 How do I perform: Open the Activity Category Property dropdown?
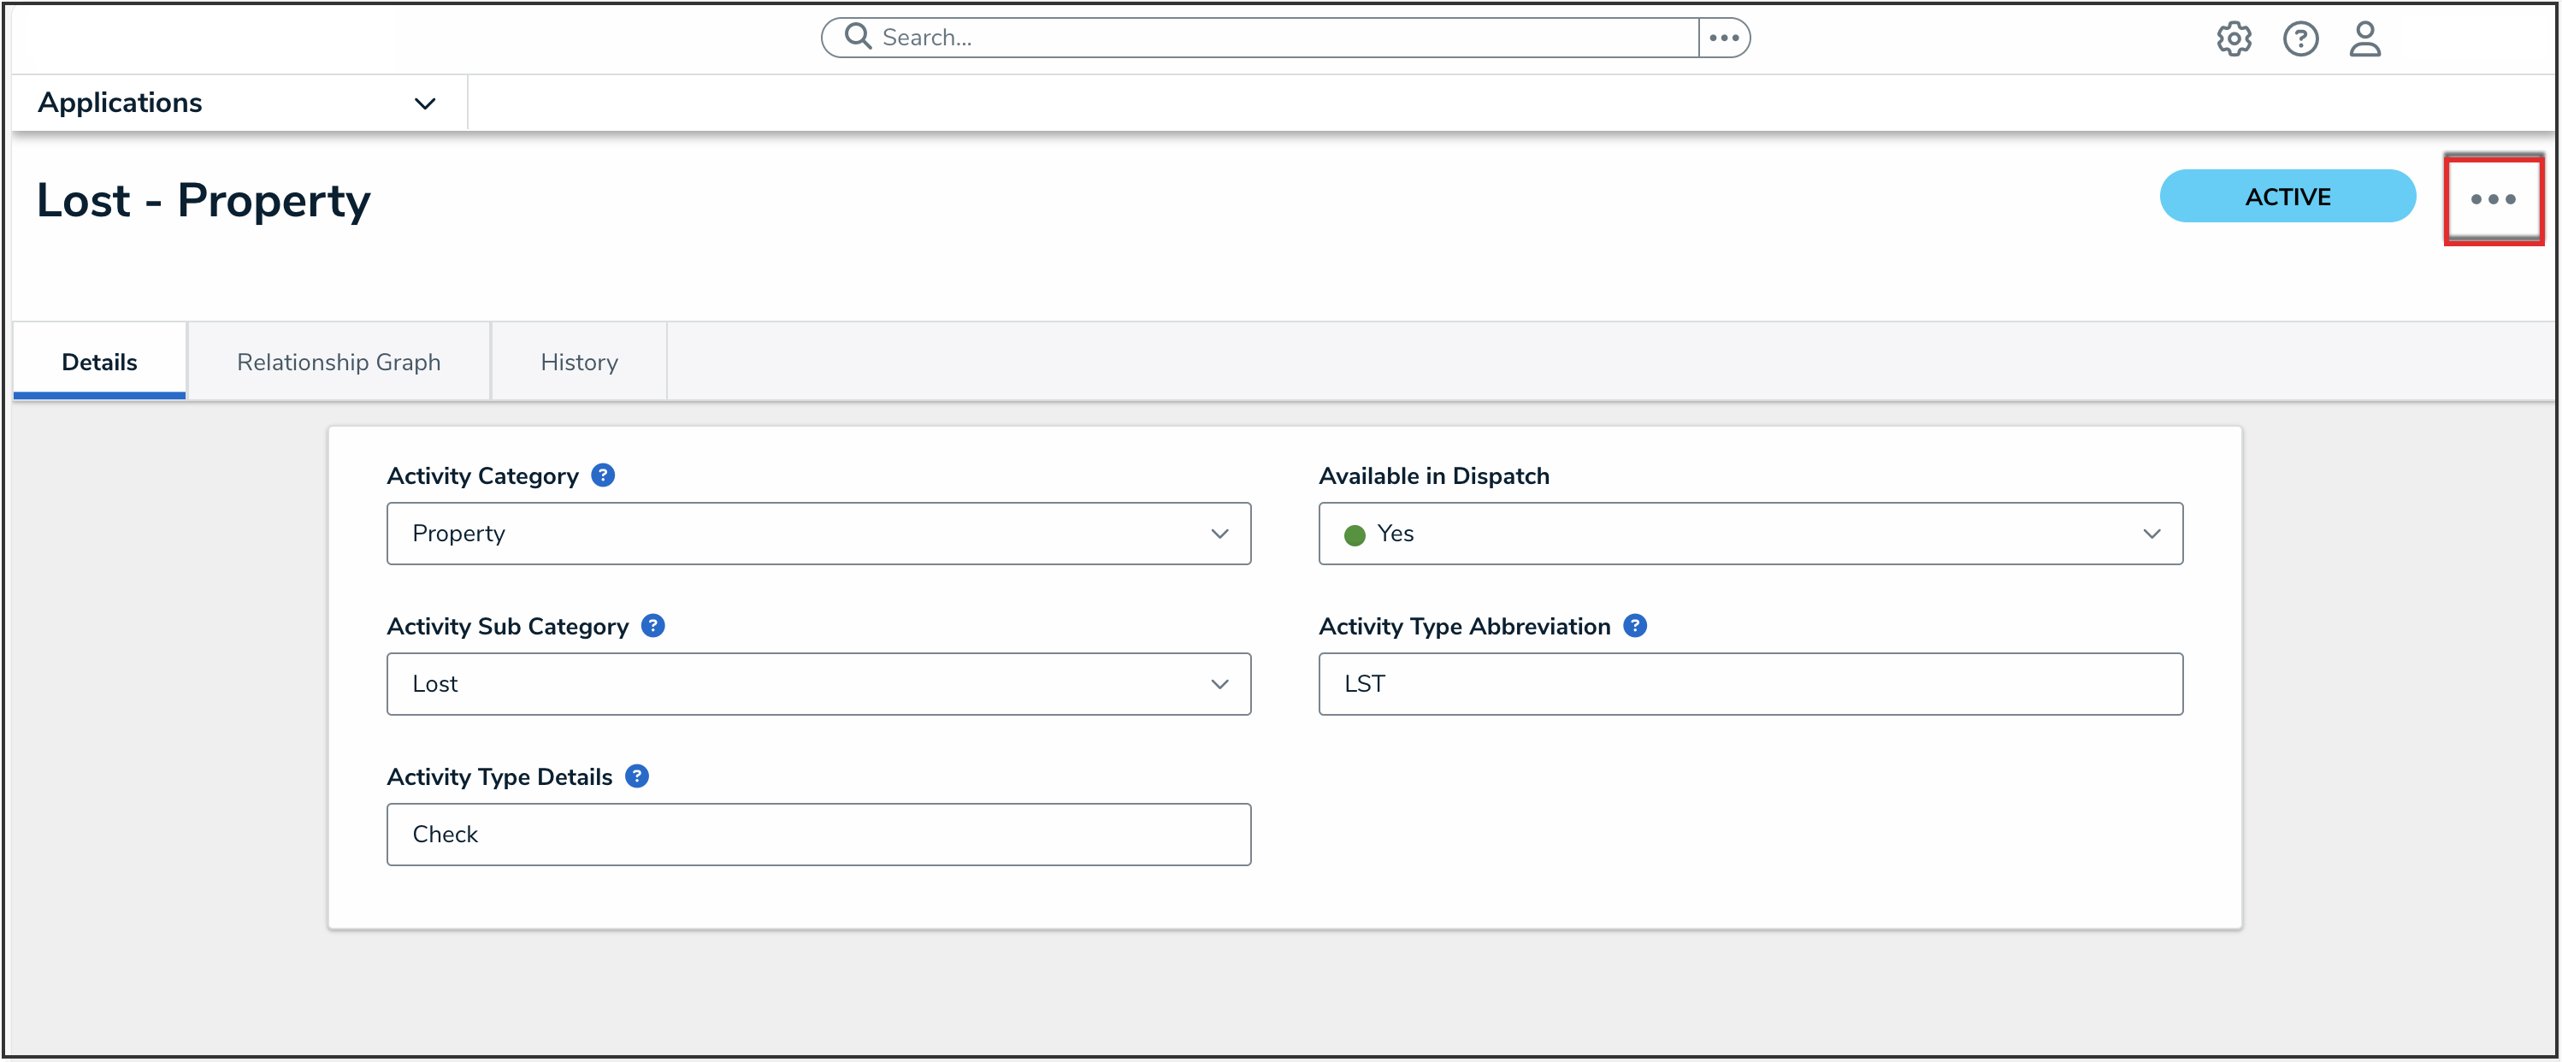click(818, 533)
